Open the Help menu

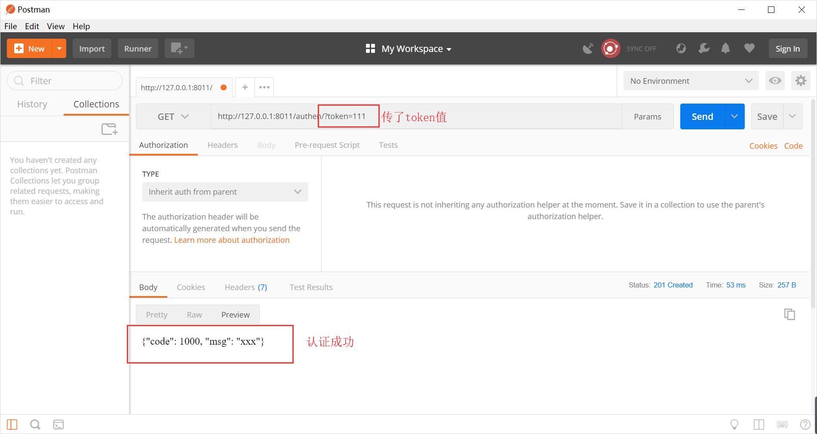pyautogui.click(x=81, y=26)
